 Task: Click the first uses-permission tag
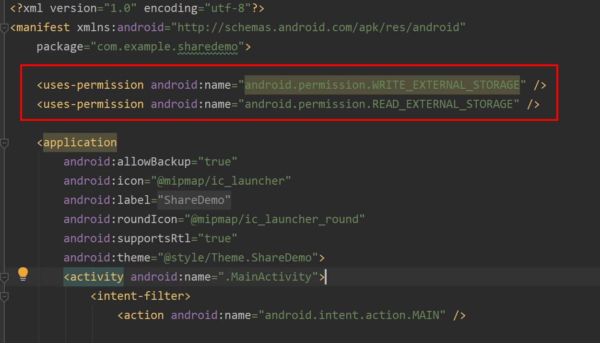pos(90,84)
